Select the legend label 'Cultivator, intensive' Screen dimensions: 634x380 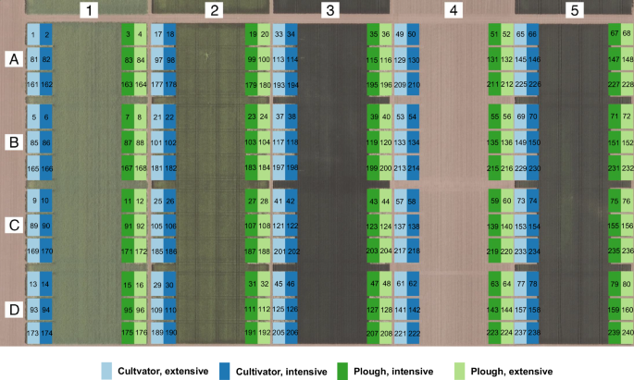coord(281,372)
